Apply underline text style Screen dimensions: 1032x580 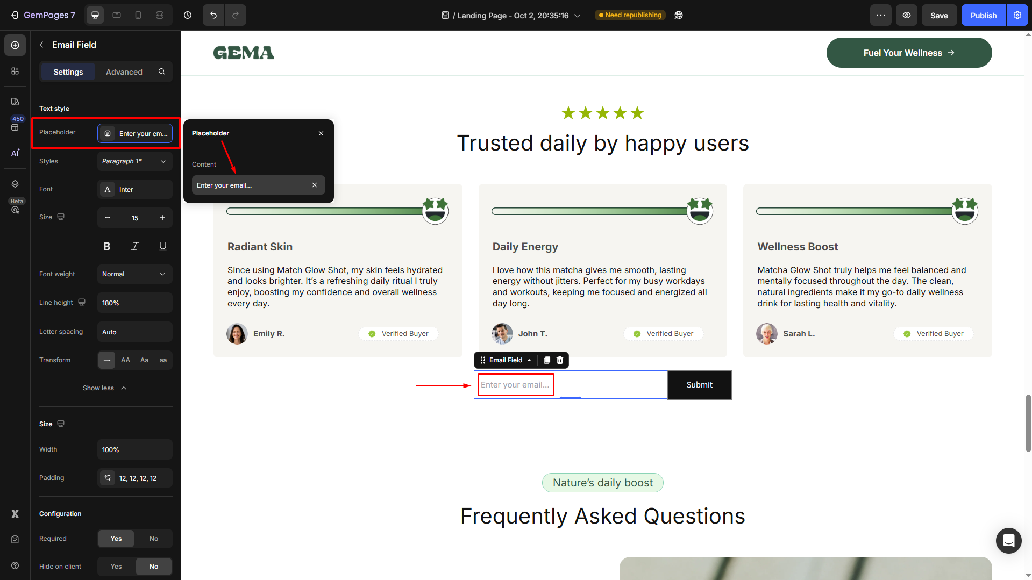[x=162, y=246]
